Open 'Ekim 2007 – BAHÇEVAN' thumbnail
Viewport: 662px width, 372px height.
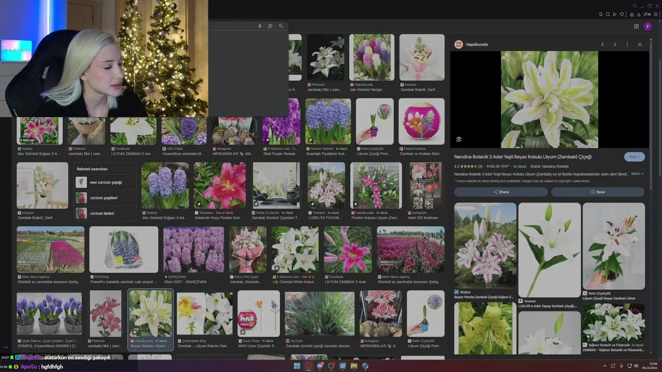(x=193, y=250)
